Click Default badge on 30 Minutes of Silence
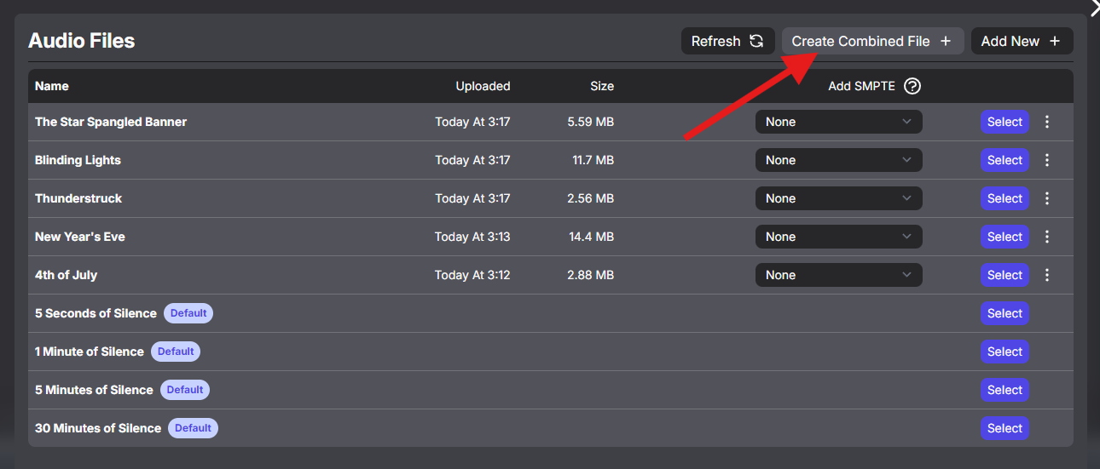The height and width of the screenshot is (469, 1100). 193,428
